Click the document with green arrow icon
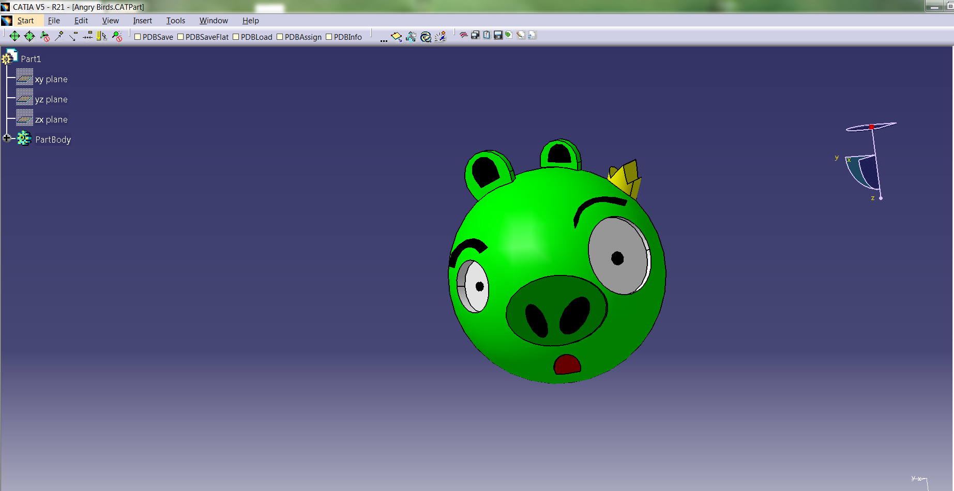This screenshot has height=491, width=954. click(509, 35)
